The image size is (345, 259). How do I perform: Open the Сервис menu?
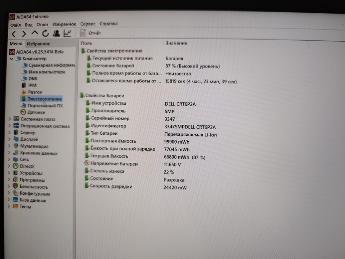pyautogui.click(x=88, y=24)
